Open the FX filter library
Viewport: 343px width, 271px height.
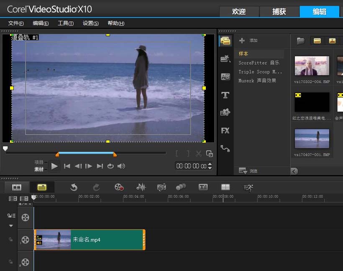tap(225, 131)
